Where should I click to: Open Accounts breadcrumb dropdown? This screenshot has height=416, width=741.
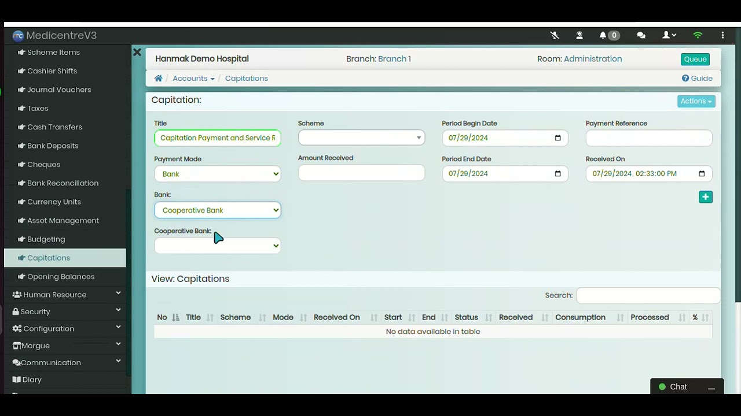point(193,78)
